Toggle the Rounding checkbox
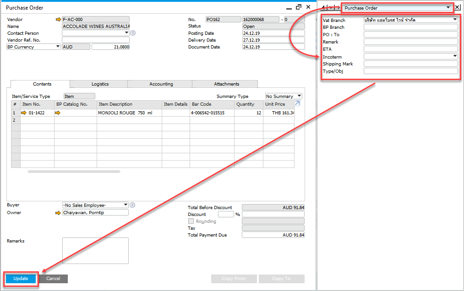The height and width of the screenshot is (291, 464). (x=191, y=221)
